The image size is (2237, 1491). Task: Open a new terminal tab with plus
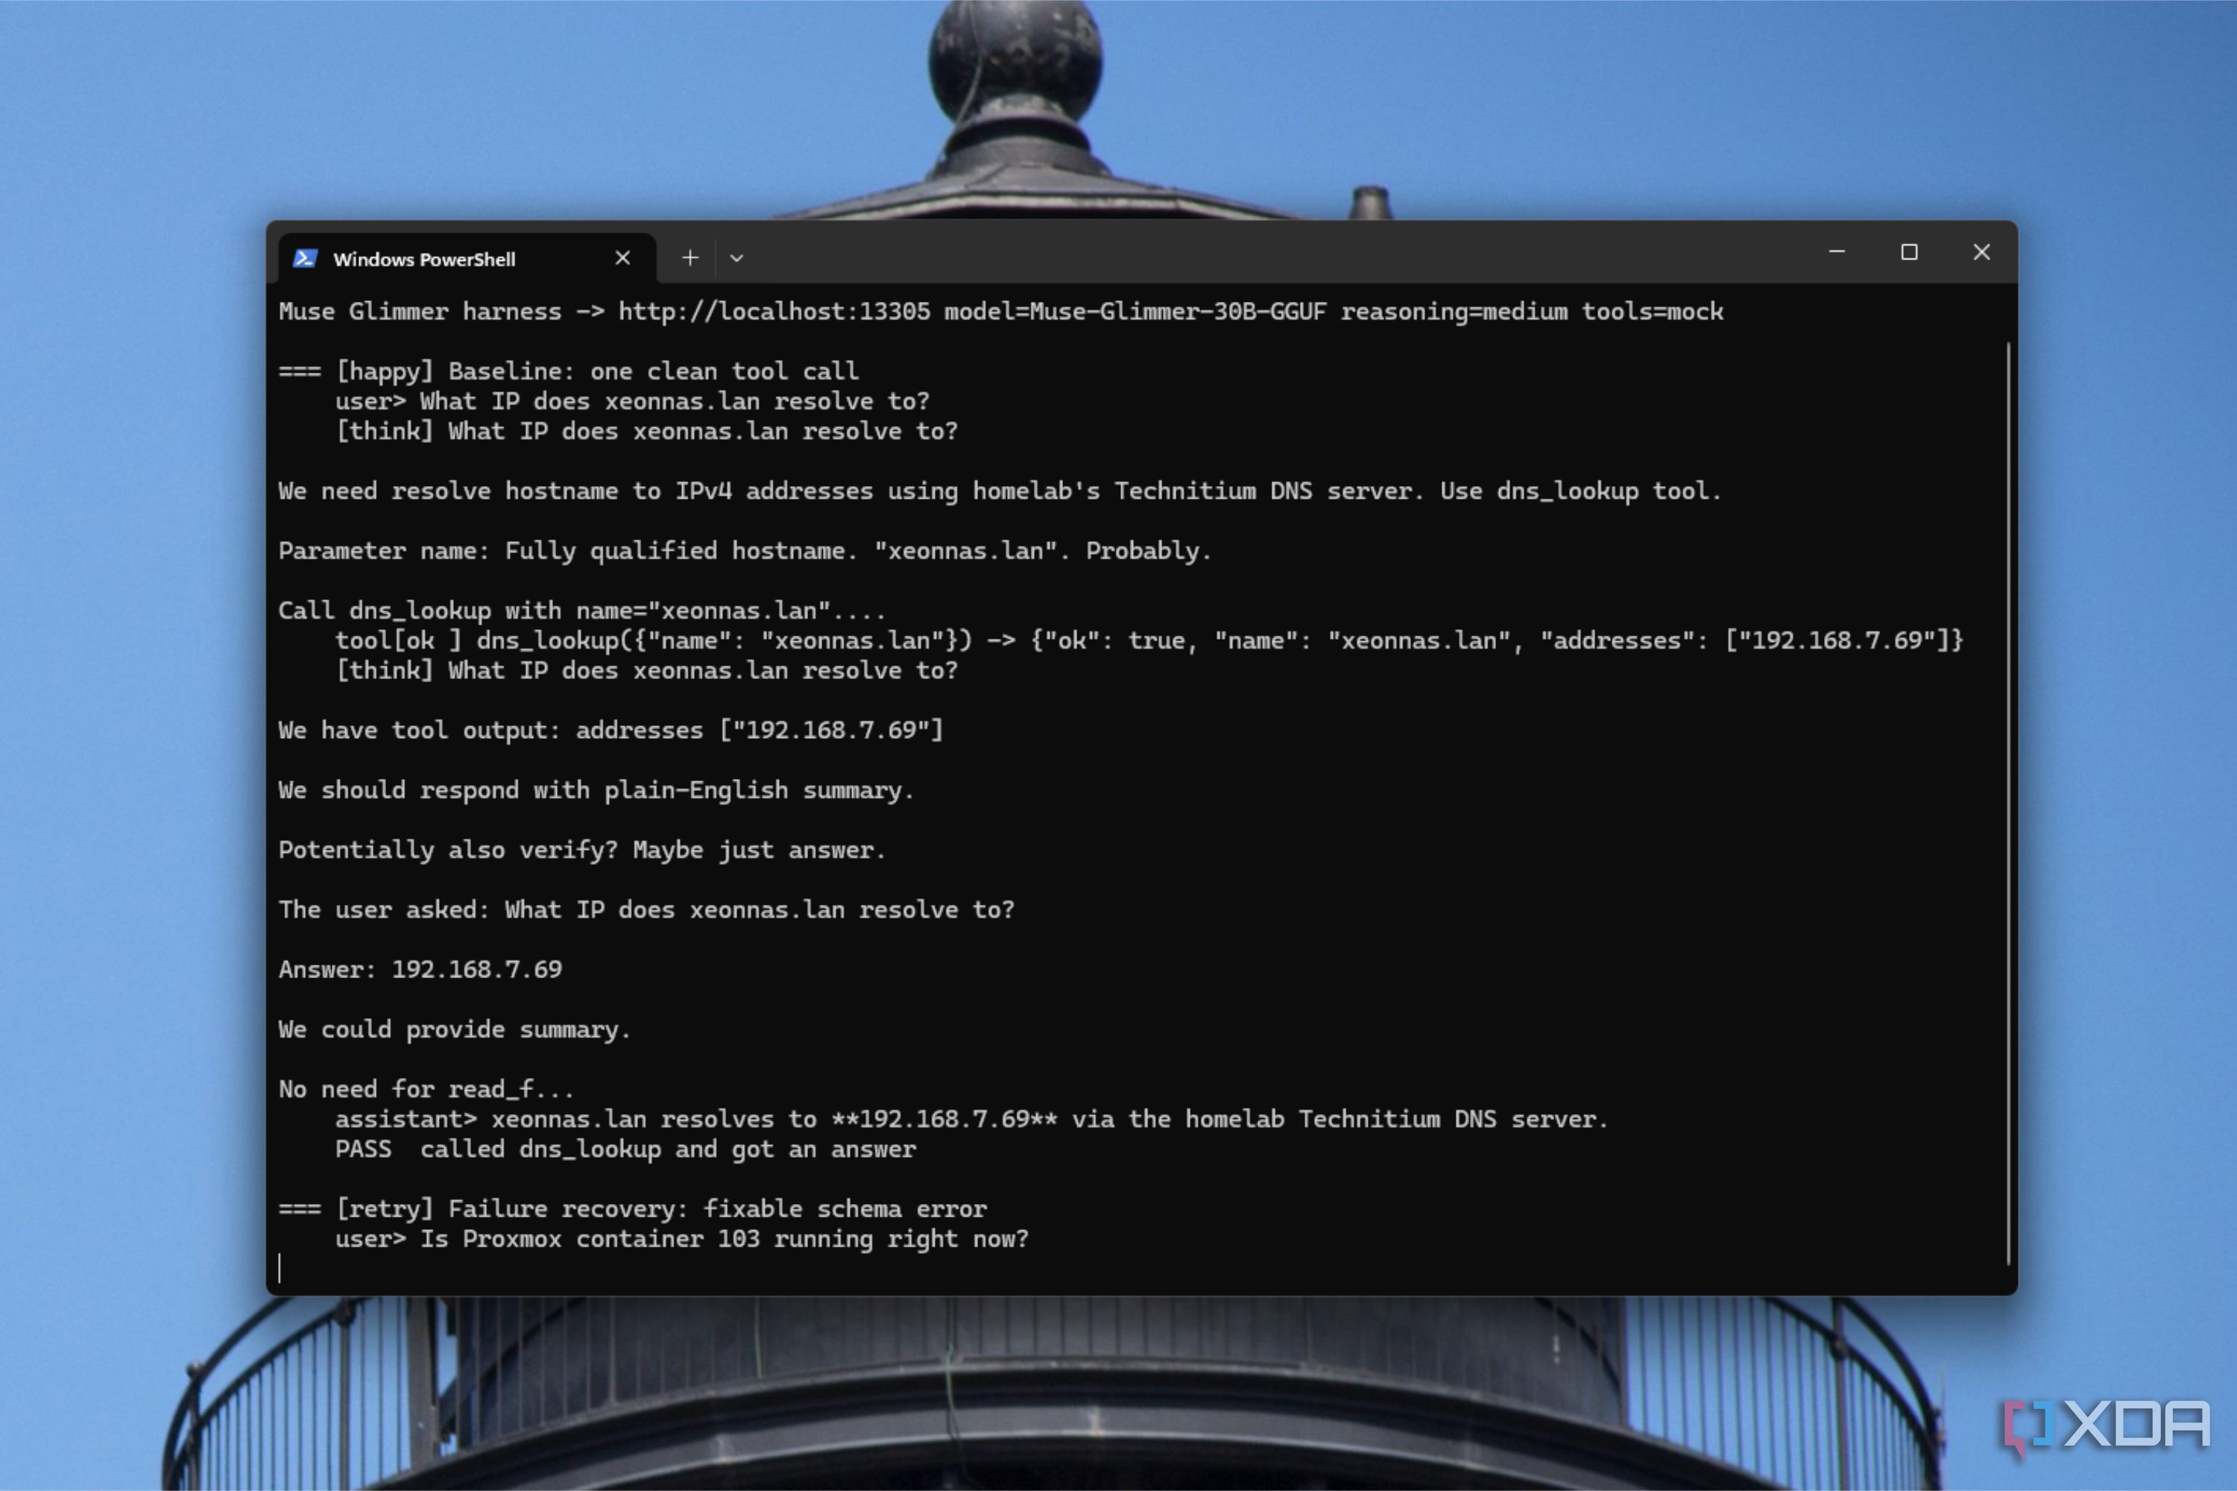690,258
